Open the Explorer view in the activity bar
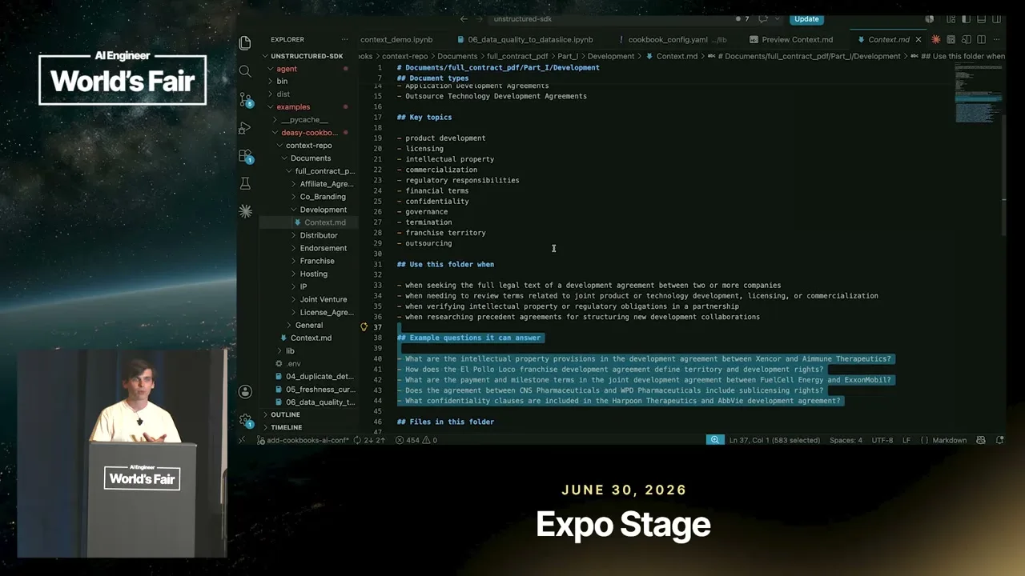 click(245, 42)
